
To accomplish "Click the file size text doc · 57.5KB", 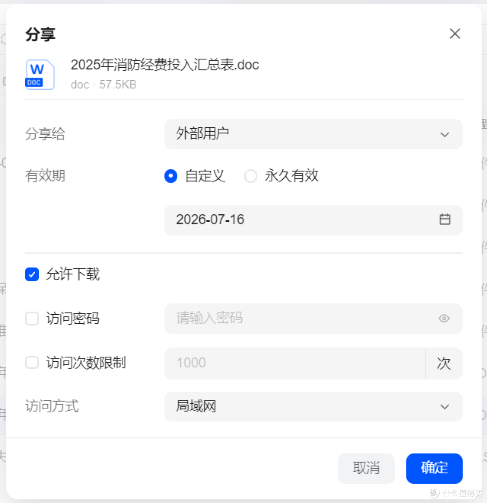I will click(x=104, y=84).
